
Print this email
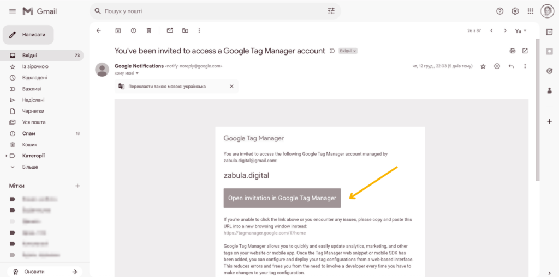click(x=513, y=51)
